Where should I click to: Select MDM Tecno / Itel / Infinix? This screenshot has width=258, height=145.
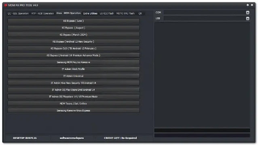pos(74,104)
